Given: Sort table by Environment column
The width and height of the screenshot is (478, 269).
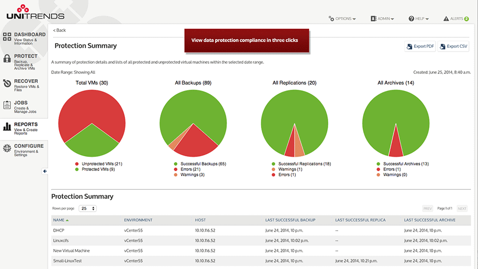Looking at the screenshot, I should pos(138,220).
